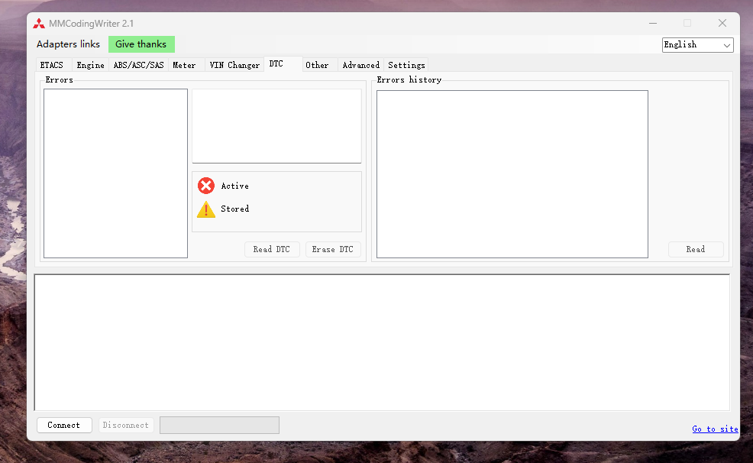Screen dimensions: 753x463
Task: Minimize the MMCodingWriter window
Action: (x=653, y=23)
